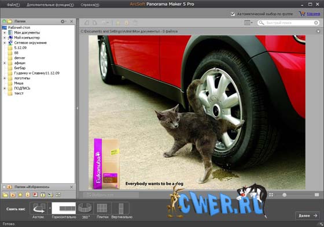
Task: Click the yellow star favorites icon
Action: [20, 195]
